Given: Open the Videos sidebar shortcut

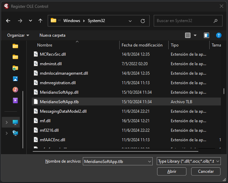Looking at the screenshot, I should tap(15, 100).
